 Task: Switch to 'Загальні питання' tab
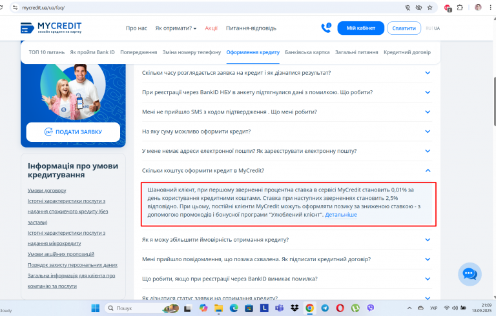[356, 52]
